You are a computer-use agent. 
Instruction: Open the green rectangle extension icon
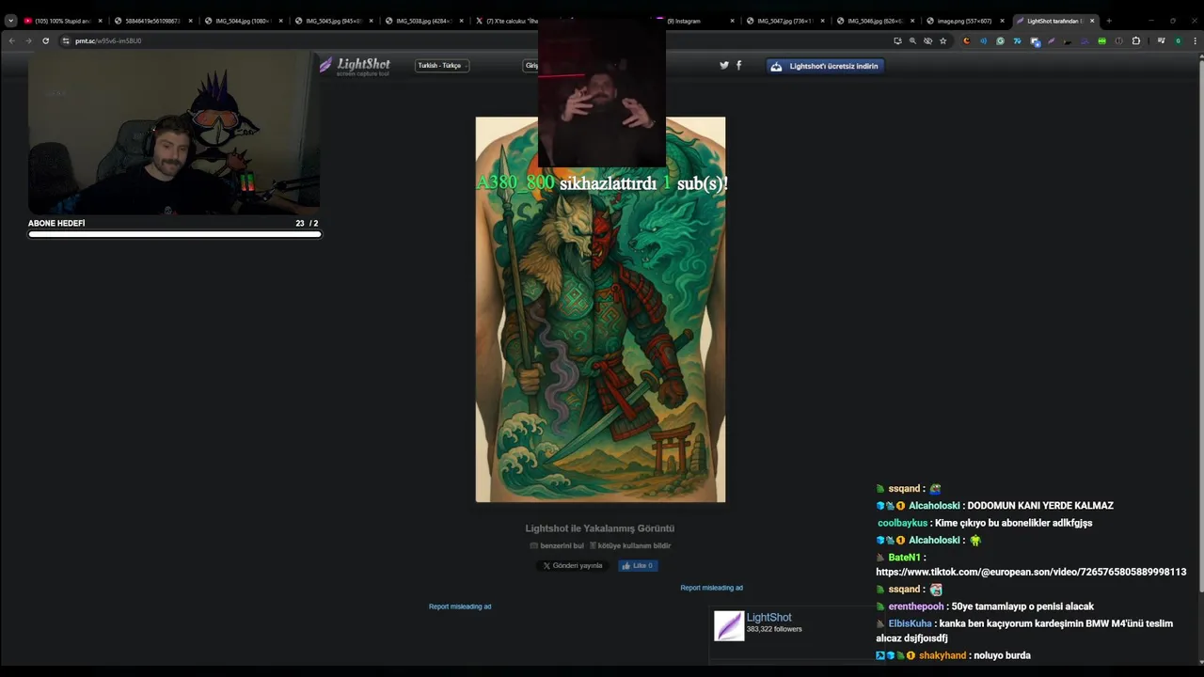1101,40
